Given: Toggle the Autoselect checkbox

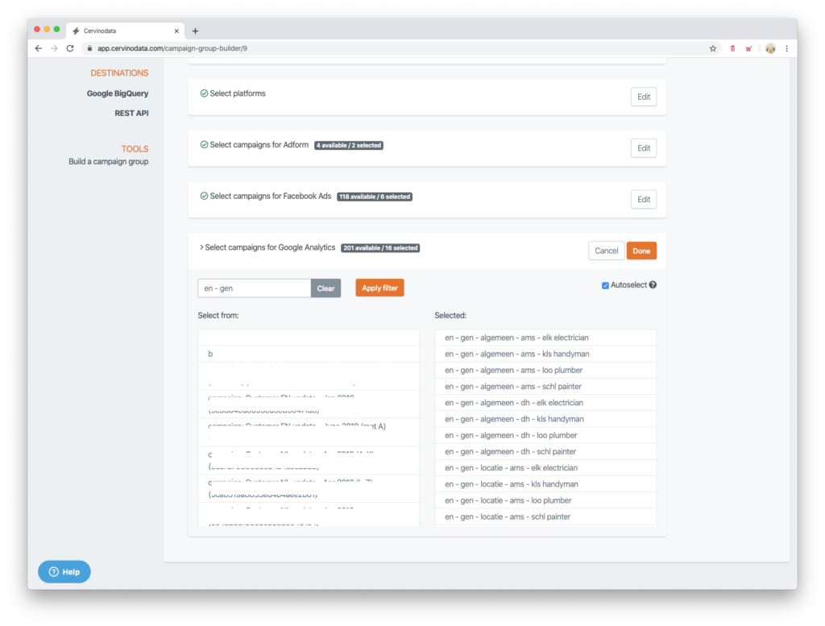Looking at the screenshot, I should [605, 285].
